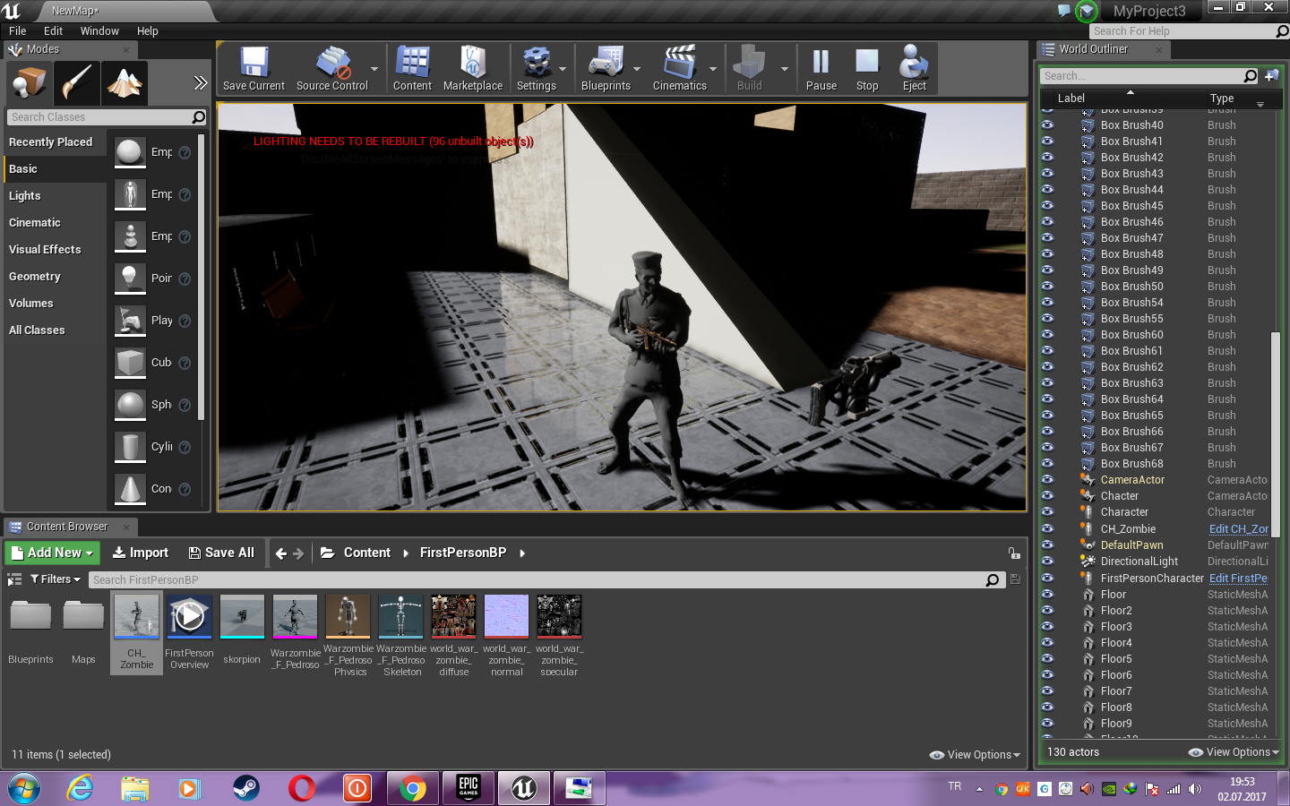The height and width of the screenshot is (806, 1290).
Task: Select the Geometry category tab
Action: (x=55, y=276)
